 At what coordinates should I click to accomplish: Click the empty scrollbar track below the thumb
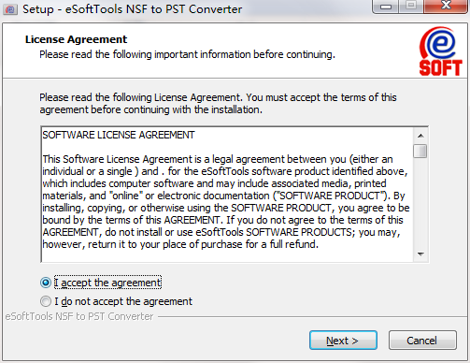pyautogui.click(x=420, y=203)
